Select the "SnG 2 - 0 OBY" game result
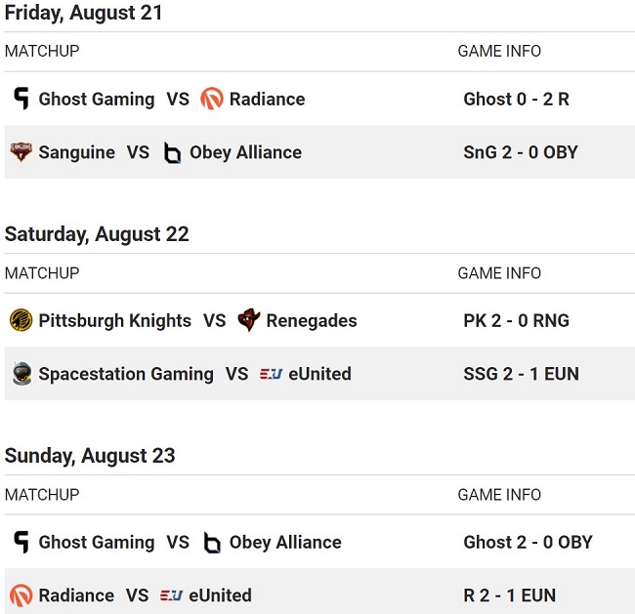Screen dimensions: 635x614 [520, 152]
